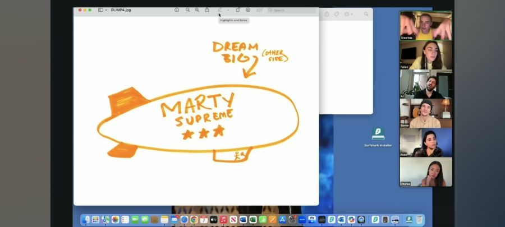Open Stocks from the Dock

[x=322, y=220]
